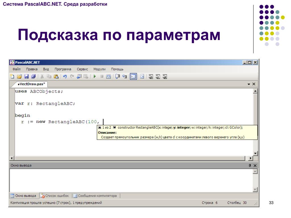Select the VectDraw.pas tab

pyautogui.click(x=31, y=84)
